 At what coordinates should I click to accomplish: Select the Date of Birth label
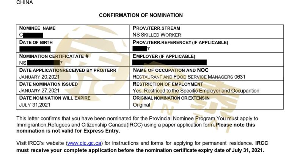[36, 42]
